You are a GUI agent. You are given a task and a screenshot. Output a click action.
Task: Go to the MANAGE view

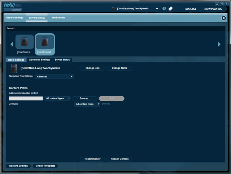point(191,9)
